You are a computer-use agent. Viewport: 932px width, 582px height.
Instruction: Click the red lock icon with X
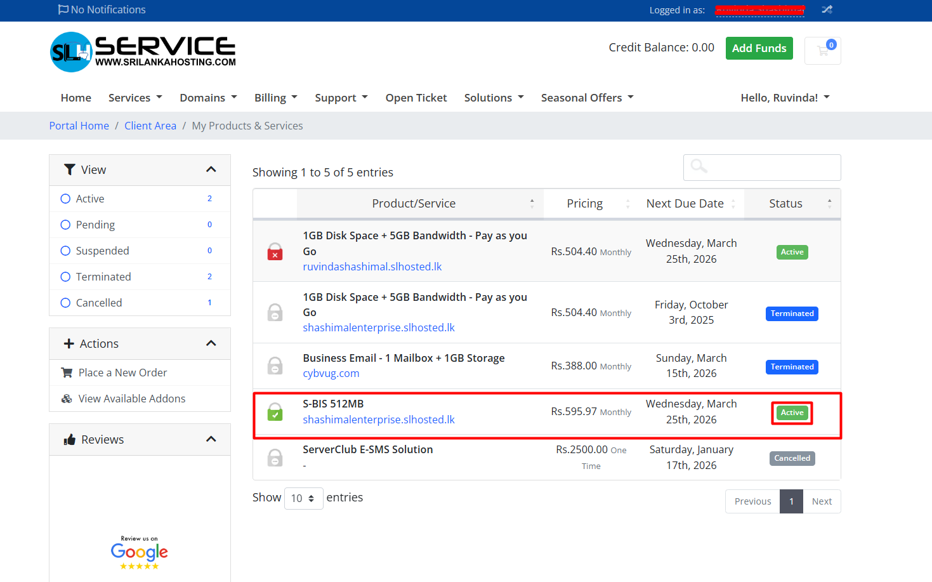tap(275, 252)
